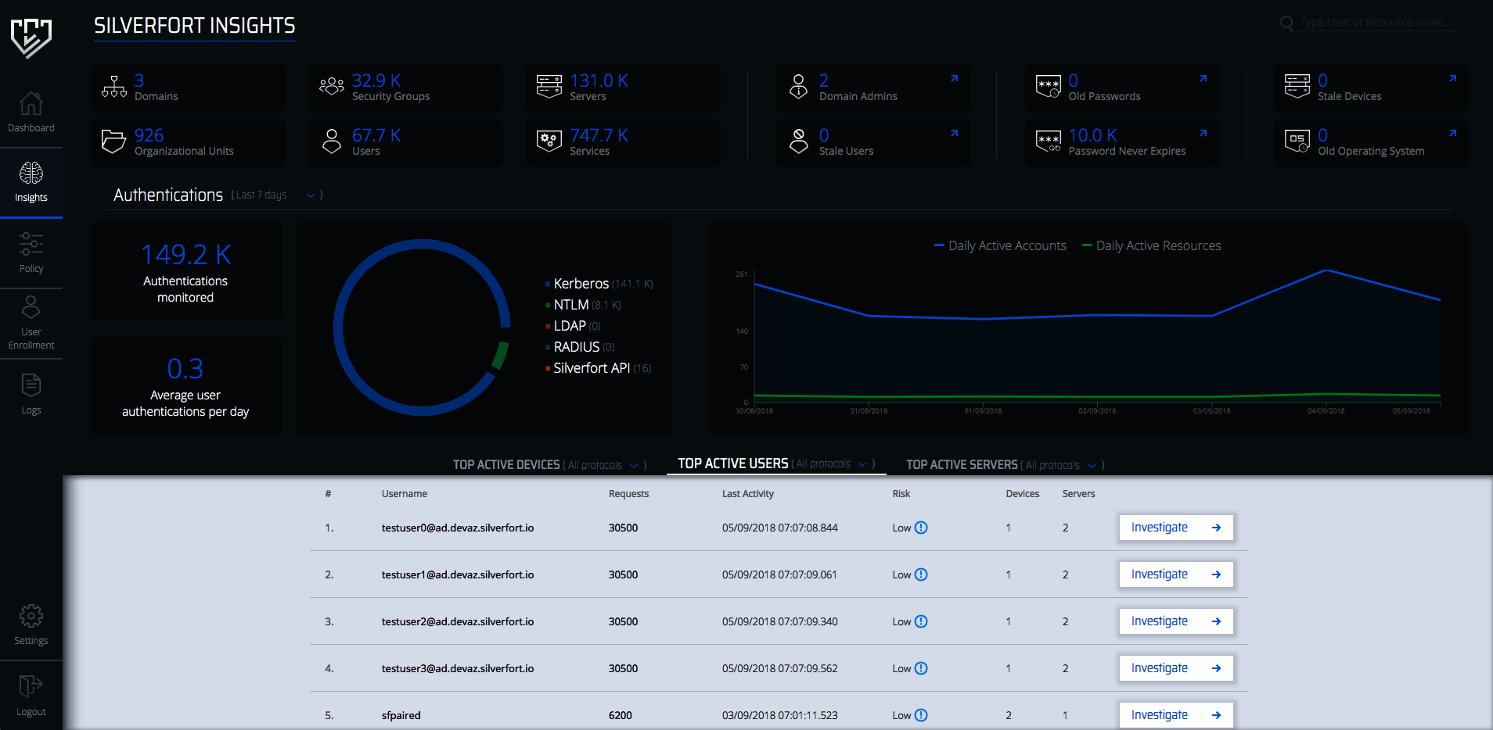Image resolution: width=1493 pixels, height=730 pixels.
Task: Sort by Risk column header
Action: click(901, 494)
